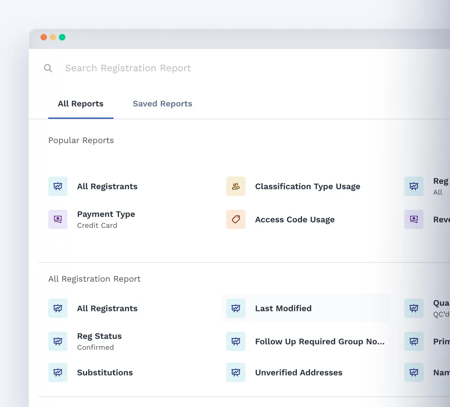
Task: Open the Access Code Usage report
Action: pyautogui.click(x=295, y=219)
